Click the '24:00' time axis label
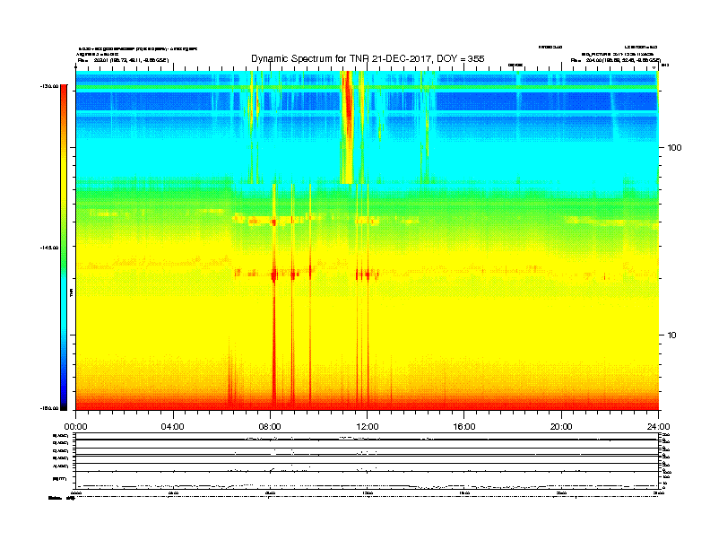 [658, 427]
